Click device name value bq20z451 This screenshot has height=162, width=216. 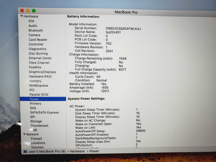pos(113,32)
